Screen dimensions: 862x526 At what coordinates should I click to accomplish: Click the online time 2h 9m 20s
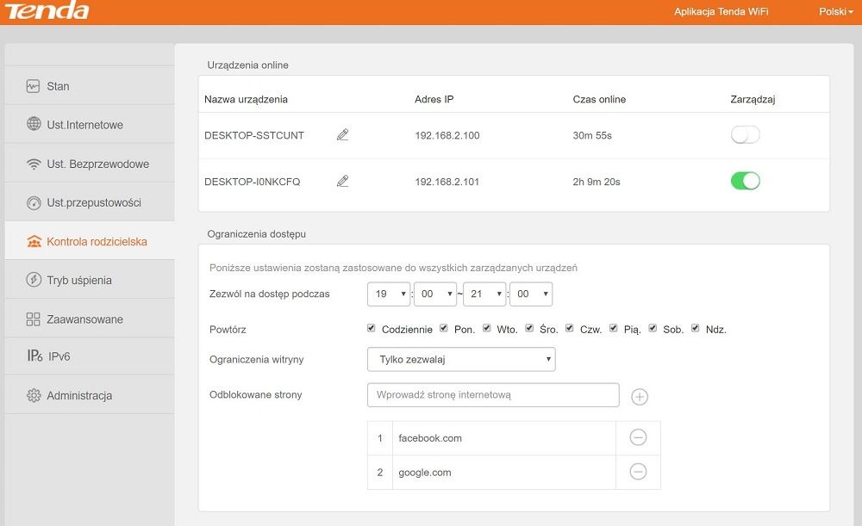tap(597, 182)
